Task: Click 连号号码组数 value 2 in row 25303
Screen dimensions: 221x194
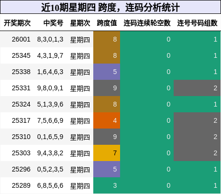Action: [197, 153]
